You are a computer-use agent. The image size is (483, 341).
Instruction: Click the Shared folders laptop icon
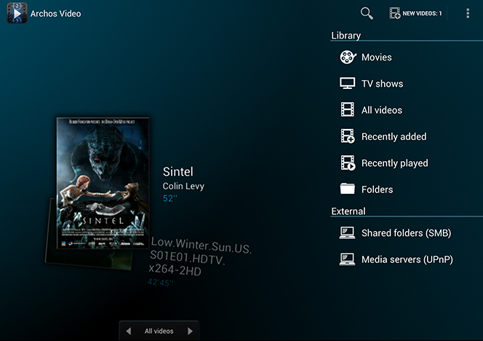tap(347, 233)
